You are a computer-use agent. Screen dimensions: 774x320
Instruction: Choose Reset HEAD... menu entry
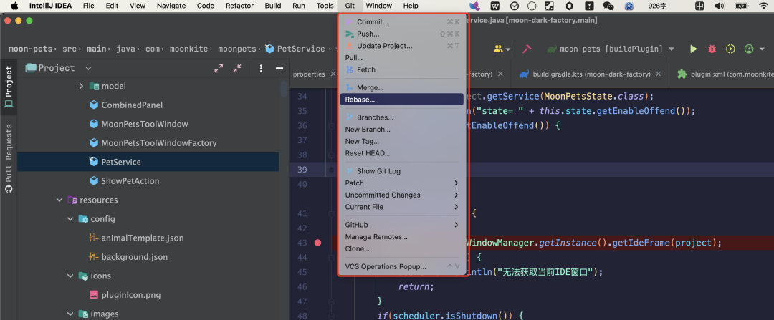click(402, 153)
